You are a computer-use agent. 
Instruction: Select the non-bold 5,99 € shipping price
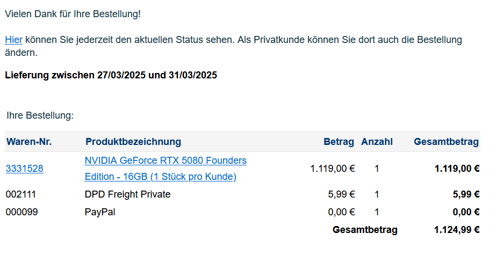coord(341,194)
